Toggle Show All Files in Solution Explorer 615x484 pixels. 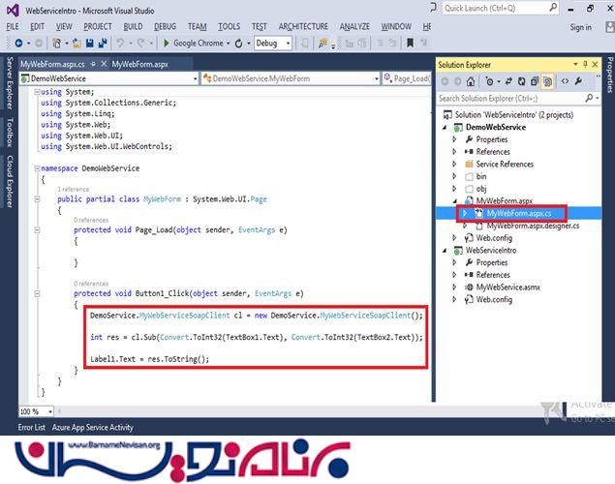coord(547,82)
